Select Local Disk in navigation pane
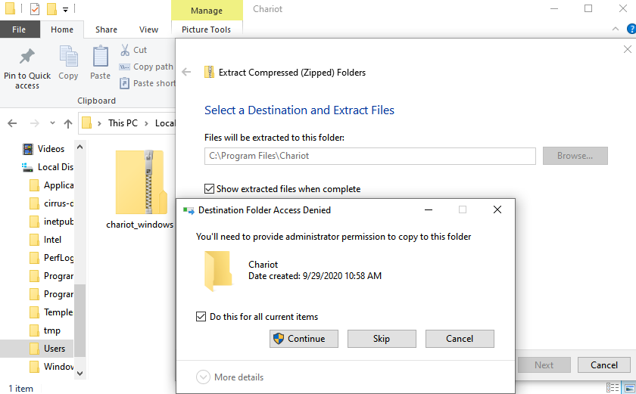This screenshot has width=636, height=394. 48,167
